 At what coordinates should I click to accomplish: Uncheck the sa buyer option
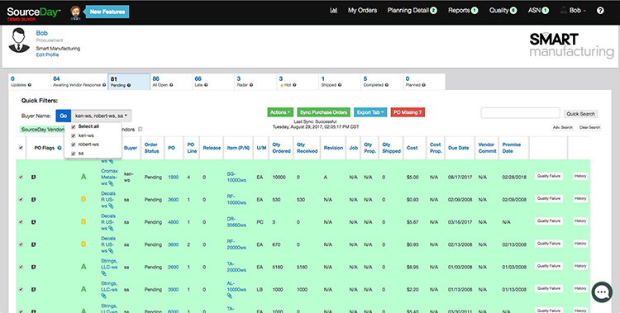(74, 154)
